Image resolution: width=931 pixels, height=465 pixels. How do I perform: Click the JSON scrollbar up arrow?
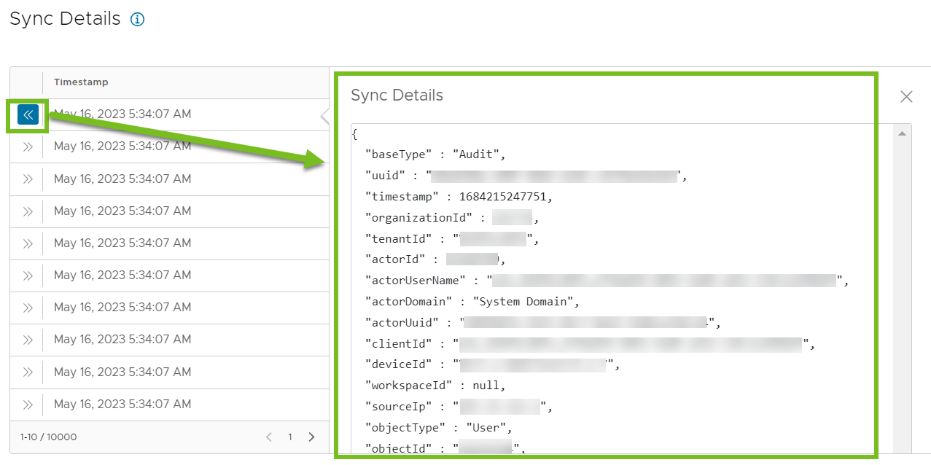click(x=901, y=133)
